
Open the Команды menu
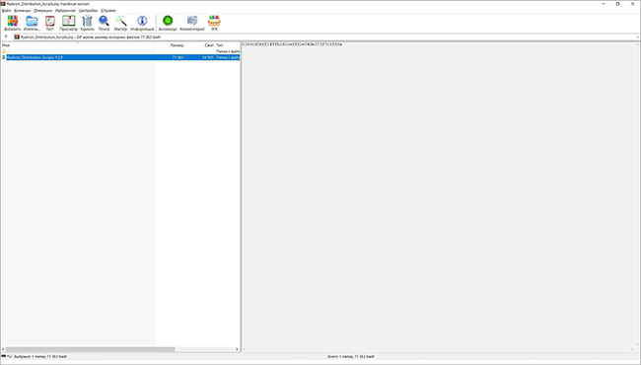pyautogui.click(x=23, y=10)
